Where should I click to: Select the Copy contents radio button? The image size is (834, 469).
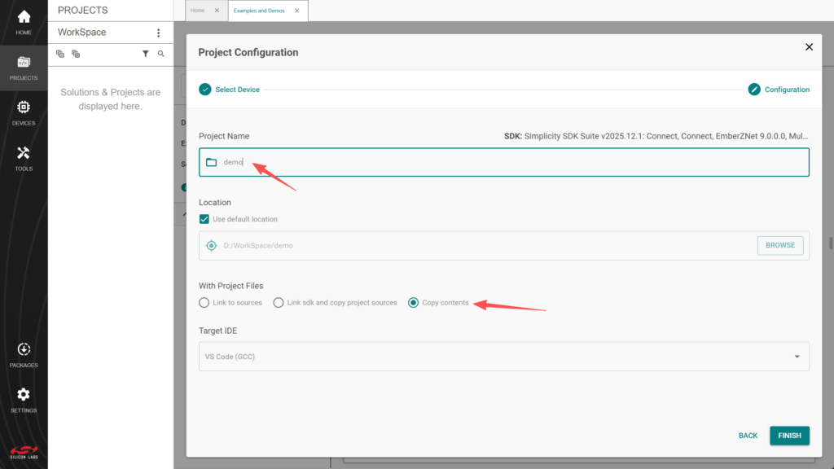[414, 303]
